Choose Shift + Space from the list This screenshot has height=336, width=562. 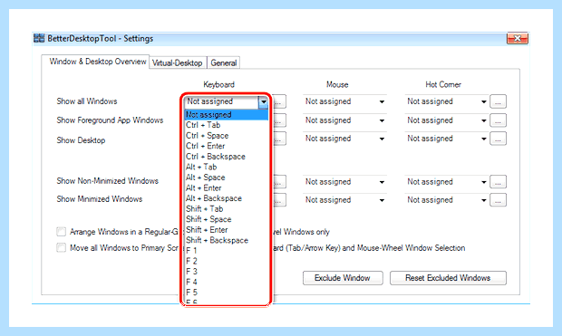(x=227, y=219)
